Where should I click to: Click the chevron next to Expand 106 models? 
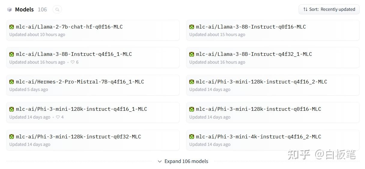click(160, 161)
